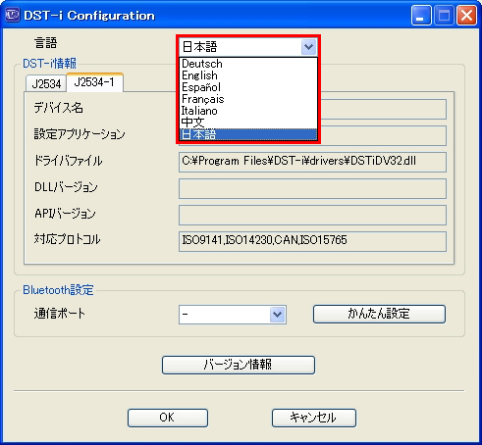Pick the highlighted 日本語 list entry
Screen dimensions: 482x445
[x=248, y=134]
